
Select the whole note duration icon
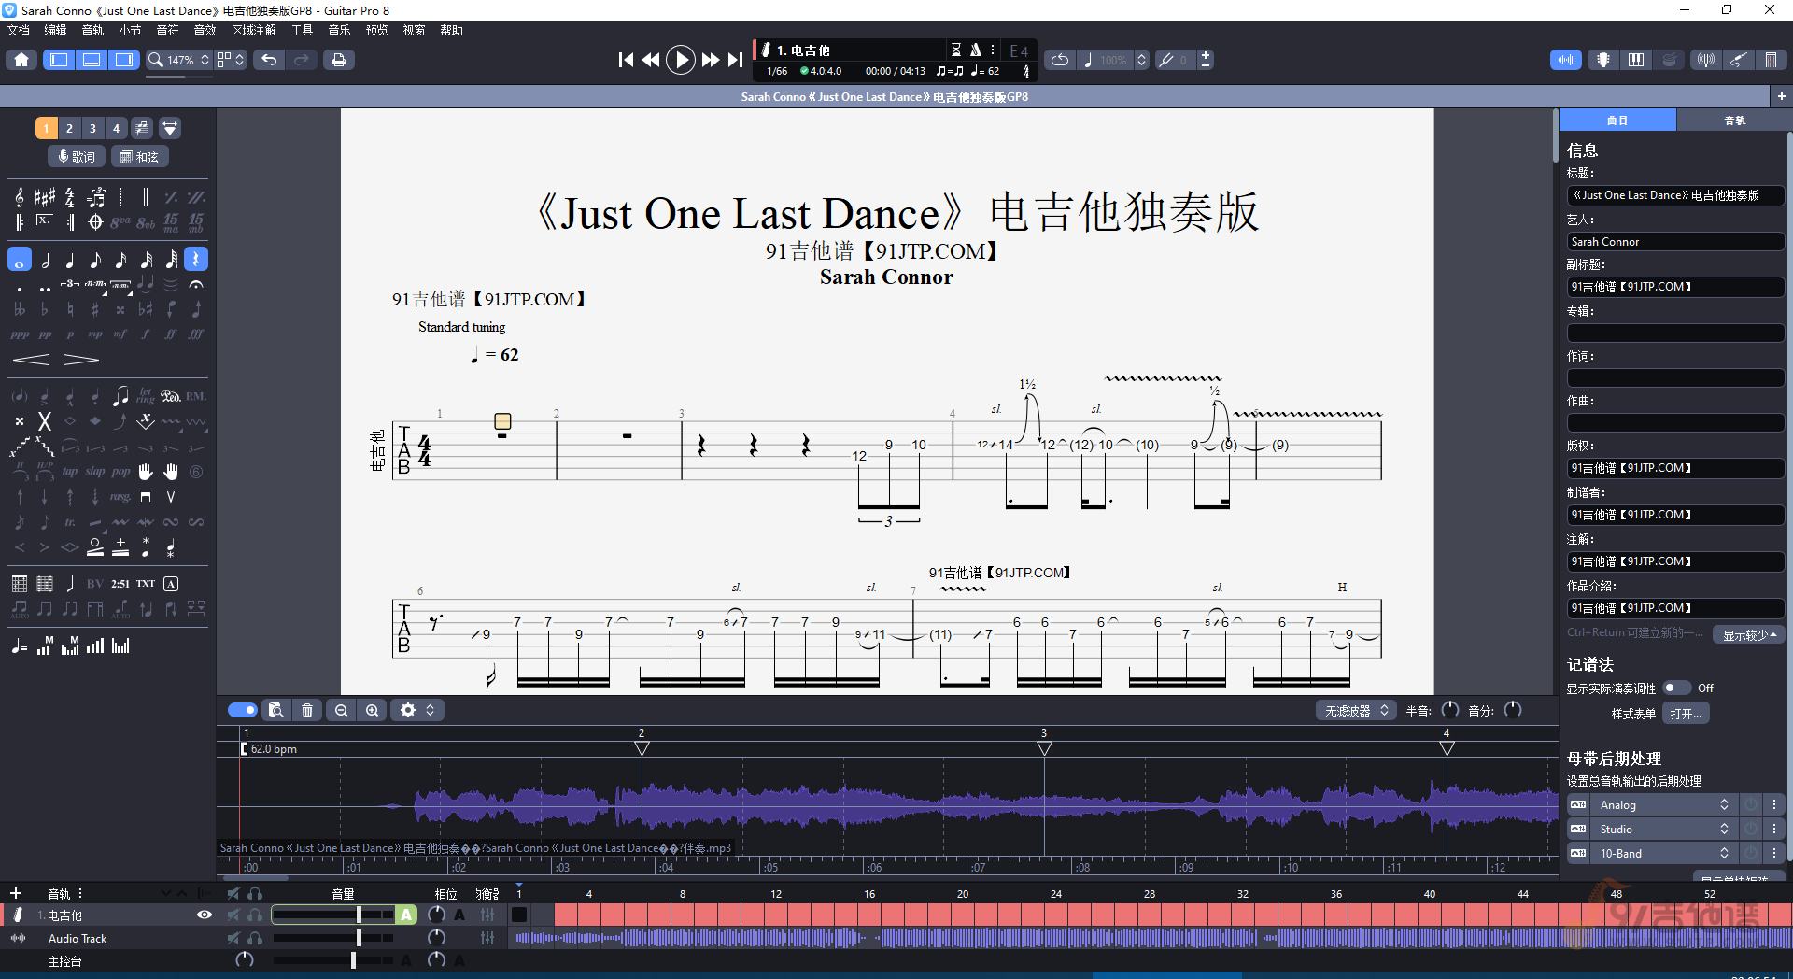tap(20, 260)
